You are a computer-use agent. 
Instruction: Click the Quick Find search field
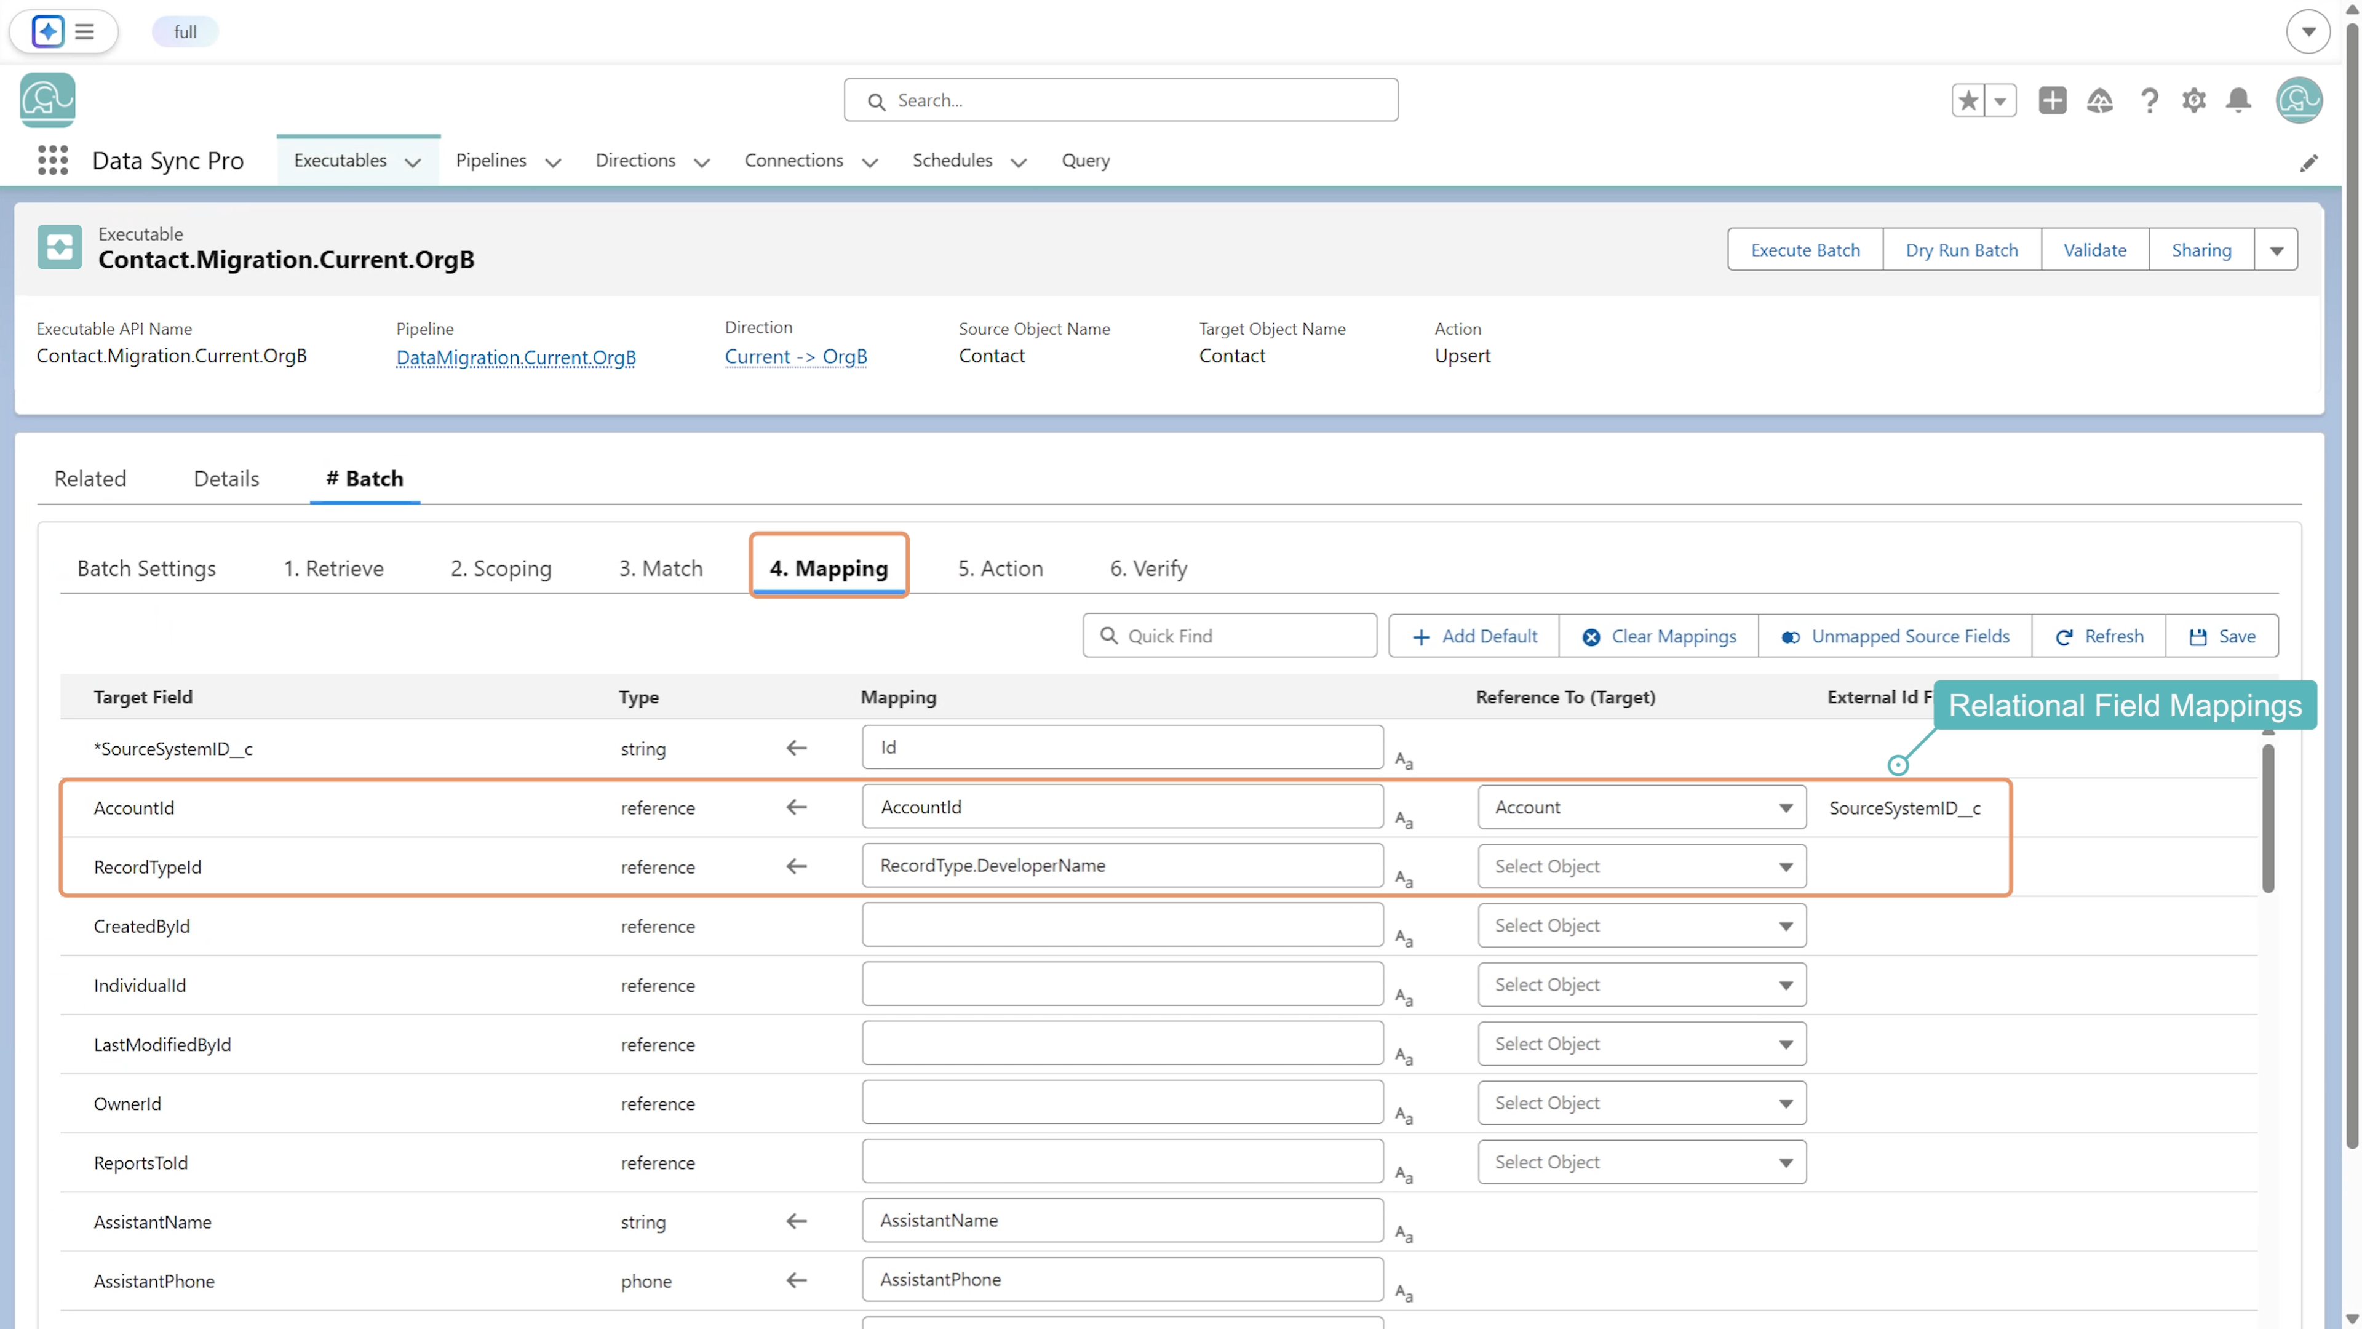click(x=1230, y=636)
